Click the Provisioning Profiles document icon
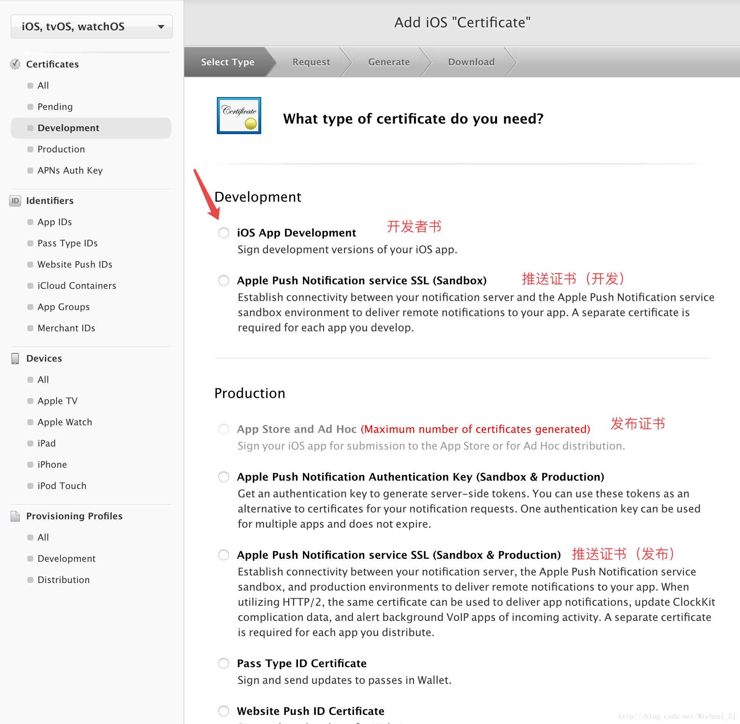This screenshot has height=724, width=740. [15, 516]
